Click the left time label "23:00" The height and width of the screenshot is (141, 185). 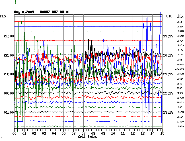coord(9,74)
